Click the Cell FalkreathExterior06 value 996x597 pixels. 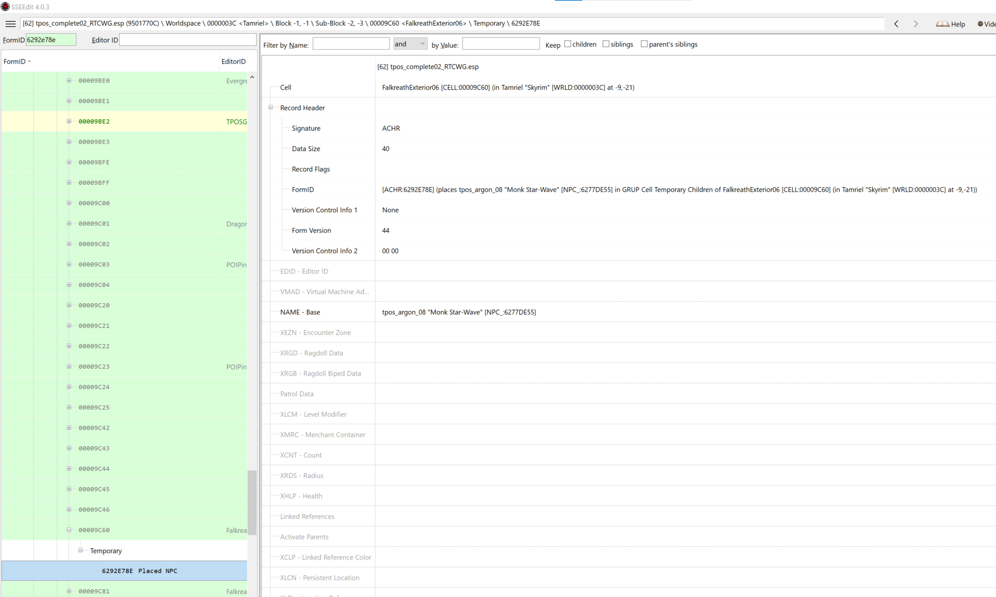coord(508,88)
